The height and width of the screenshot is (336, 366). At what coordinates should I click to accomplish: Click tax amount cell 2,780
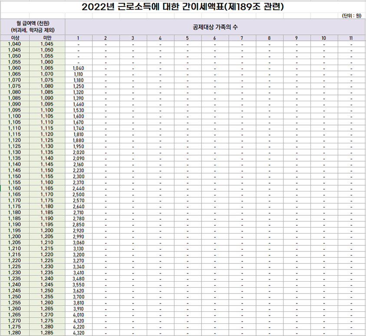pyautogui.click(x=79, y=219)
